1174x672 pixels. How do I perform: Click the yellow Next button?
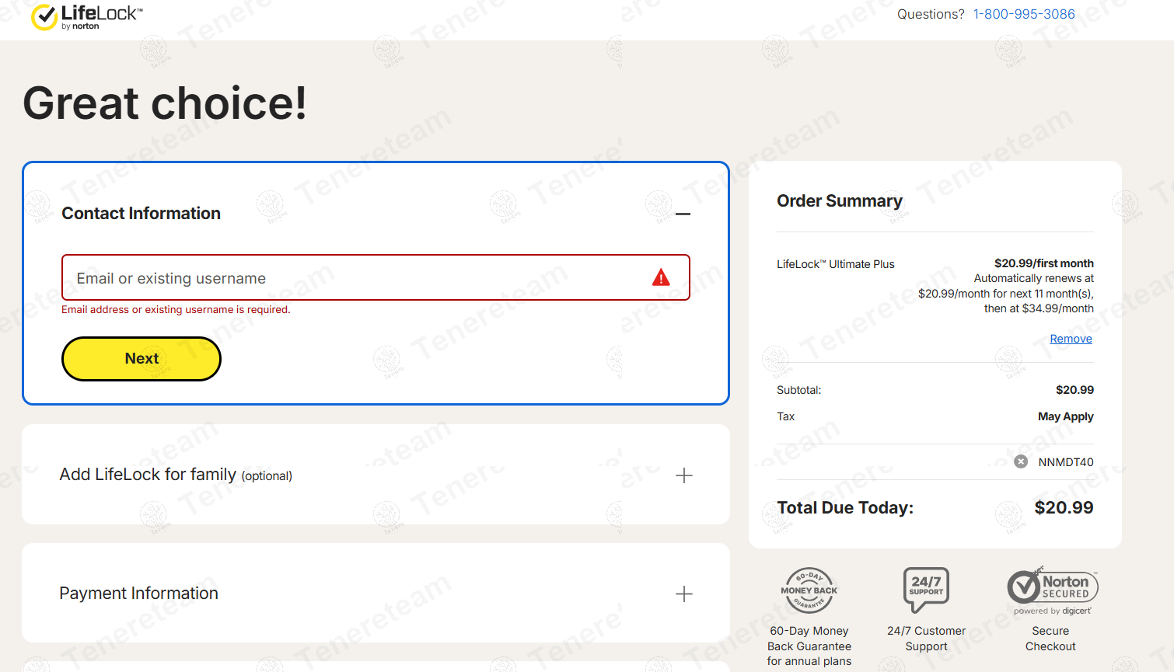tap(142, 359)
